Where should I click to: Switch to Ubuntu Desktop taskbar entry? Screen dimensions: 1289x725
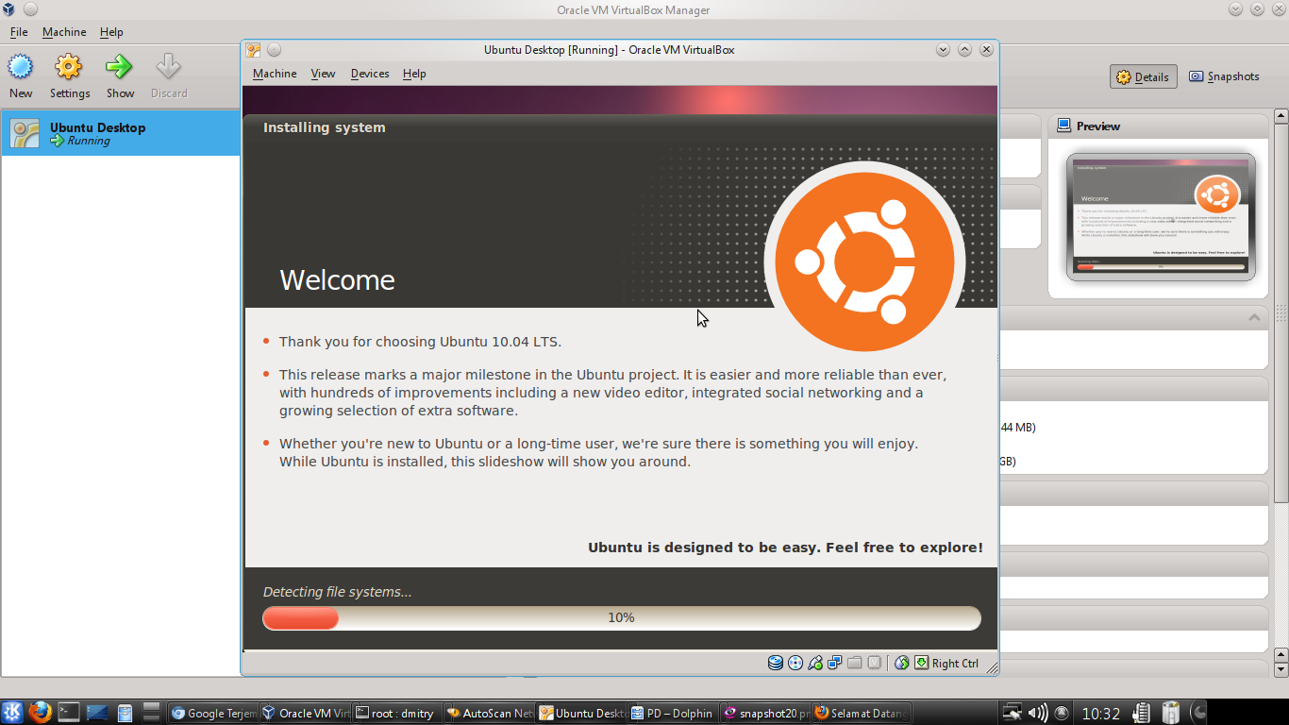click(x=580, y=714)
